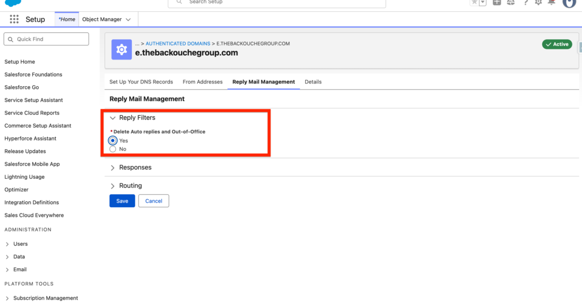
Task: Open Global Actions plus icon
Action: point(497,2)
